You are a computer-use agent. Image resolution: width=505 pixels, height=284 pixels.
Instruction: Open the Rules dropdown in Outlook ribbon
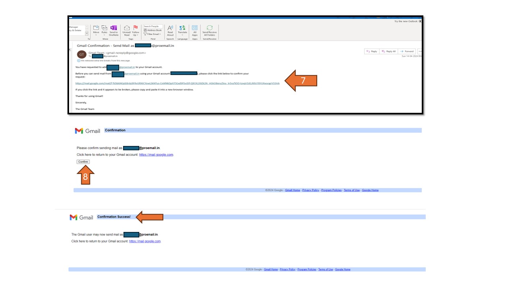coord(104,31)
